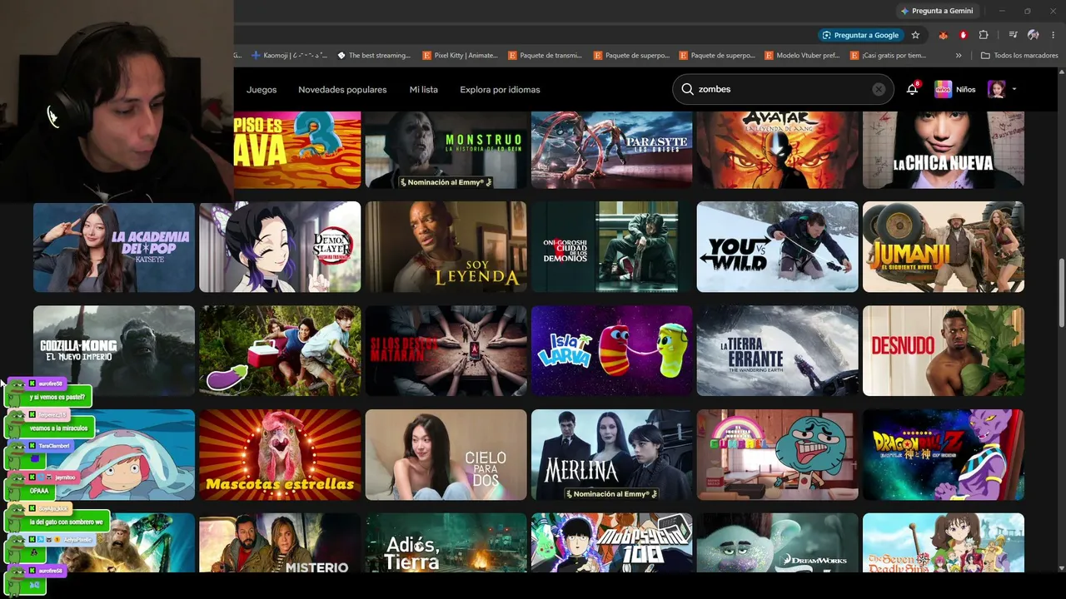Click the red shield extension icon

964,35
